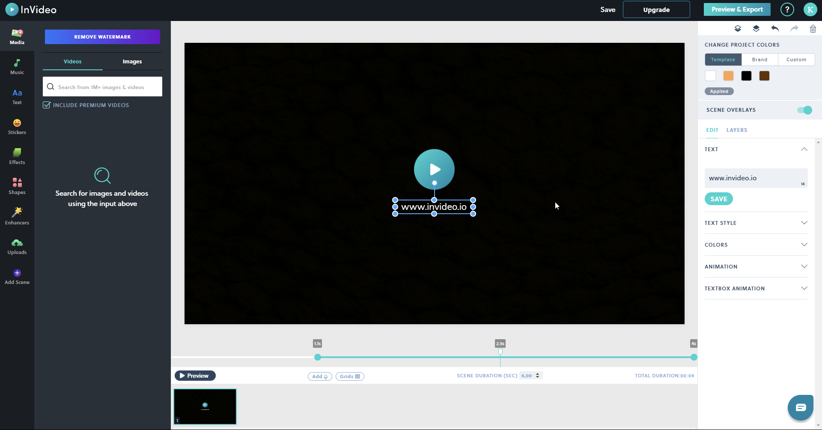822x430 pixels.
Task: Open the Stickers panel
Action: pos(17,127)
